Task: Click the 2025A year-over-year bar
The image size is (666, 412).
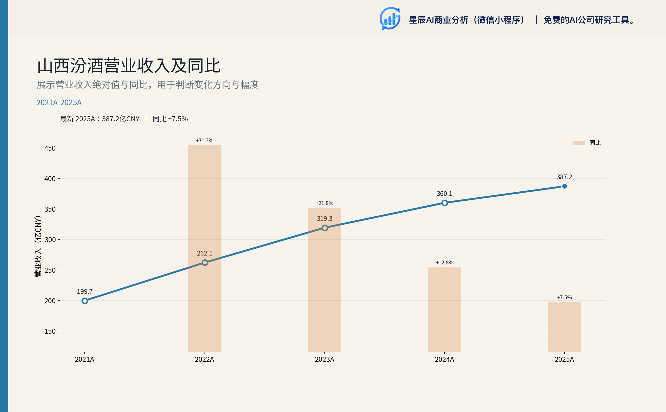Action: (x=564, y=327)
